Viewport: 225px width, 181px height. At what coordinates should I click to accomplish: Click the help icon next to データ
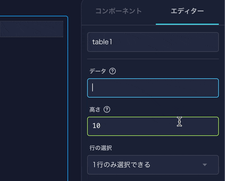point(112,71)
